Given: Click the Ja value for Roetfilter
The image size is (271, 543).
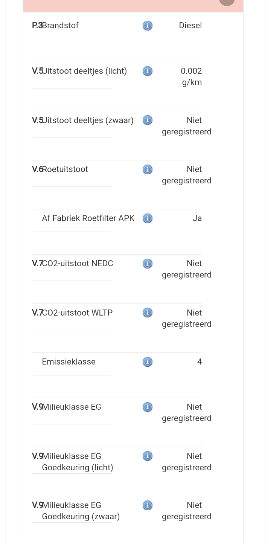Looking at the screenshot, I should pyautogui.click(x=197, y=218).
